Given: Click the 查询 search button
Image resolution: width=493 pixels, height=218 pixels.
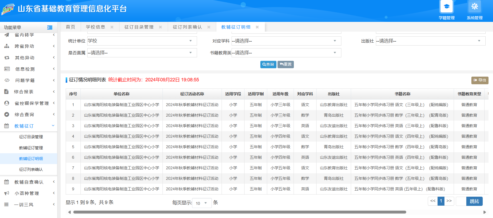Looking at the screenshot, I should [x=268, y=65].
